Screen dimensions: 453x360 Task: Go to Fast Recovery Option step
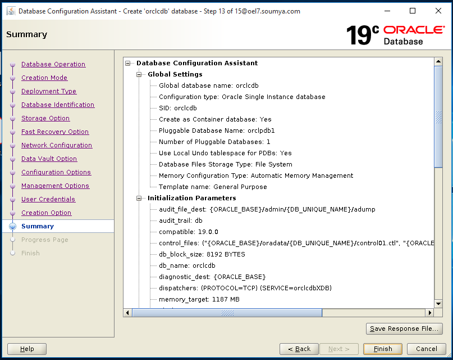coord(55,132)
